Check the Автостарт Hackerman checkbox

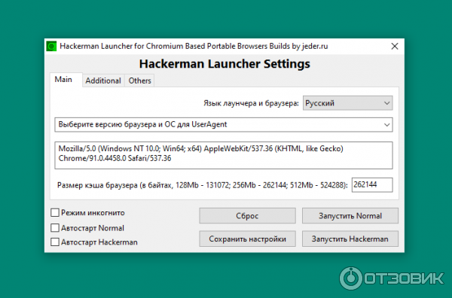click(55, 242)
